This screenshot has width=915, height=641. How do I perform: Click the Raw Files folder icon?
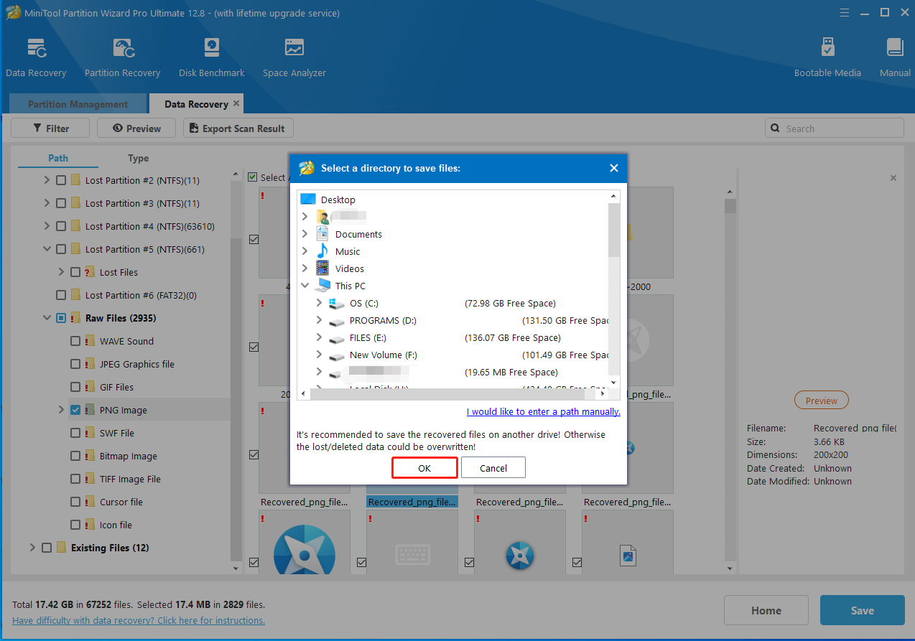(76, 318)
